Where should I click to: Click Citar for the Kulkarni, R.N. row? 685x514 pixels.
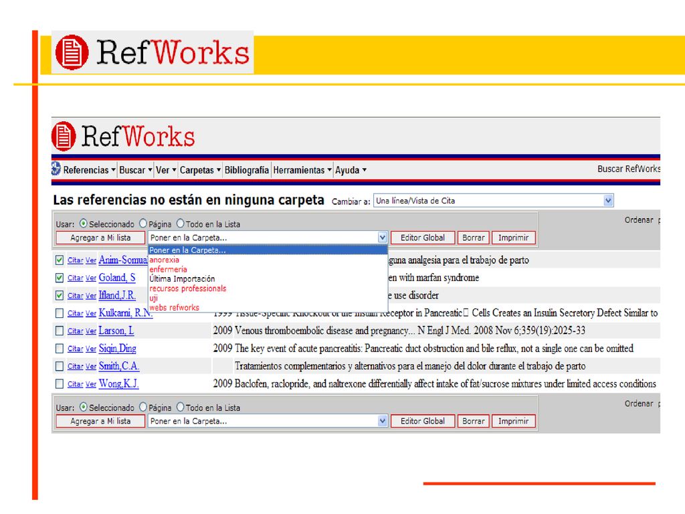point(75,313)
